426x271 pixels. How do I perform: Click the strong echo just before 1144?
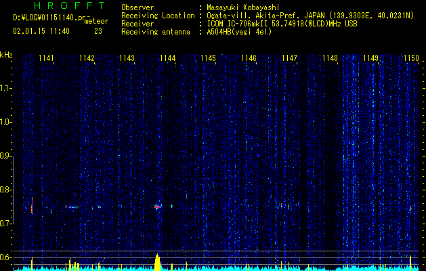point(158,207)
